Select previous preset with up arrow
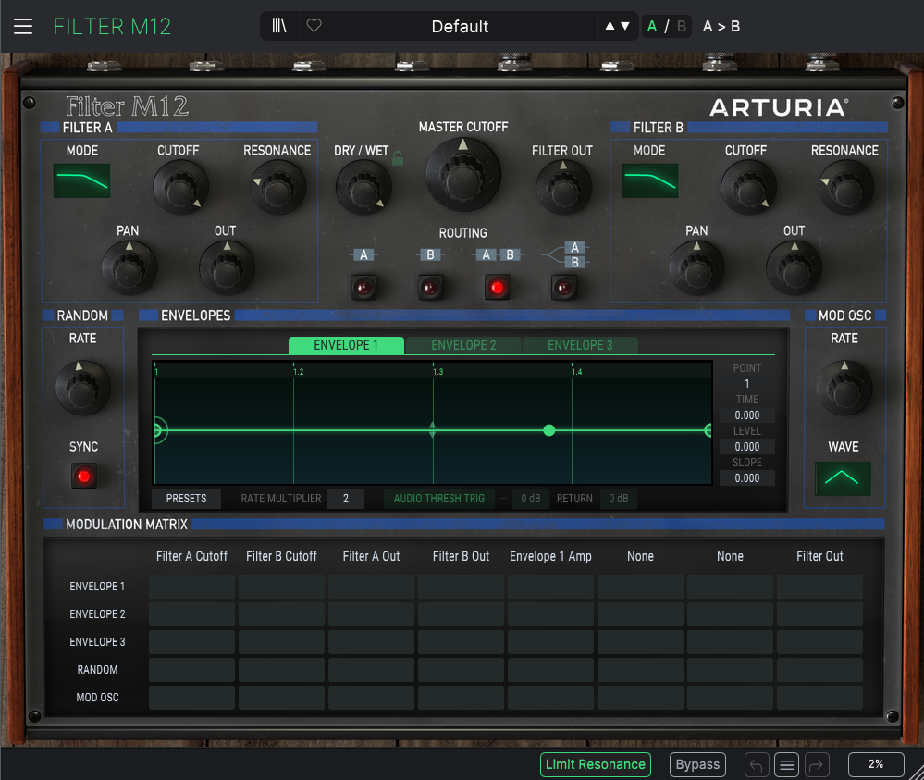 click(610, 26)
